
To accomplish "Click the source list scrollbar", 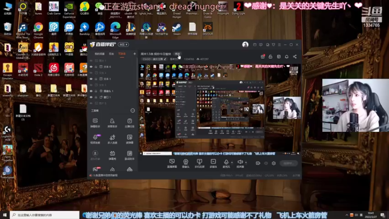I will 137,74.
